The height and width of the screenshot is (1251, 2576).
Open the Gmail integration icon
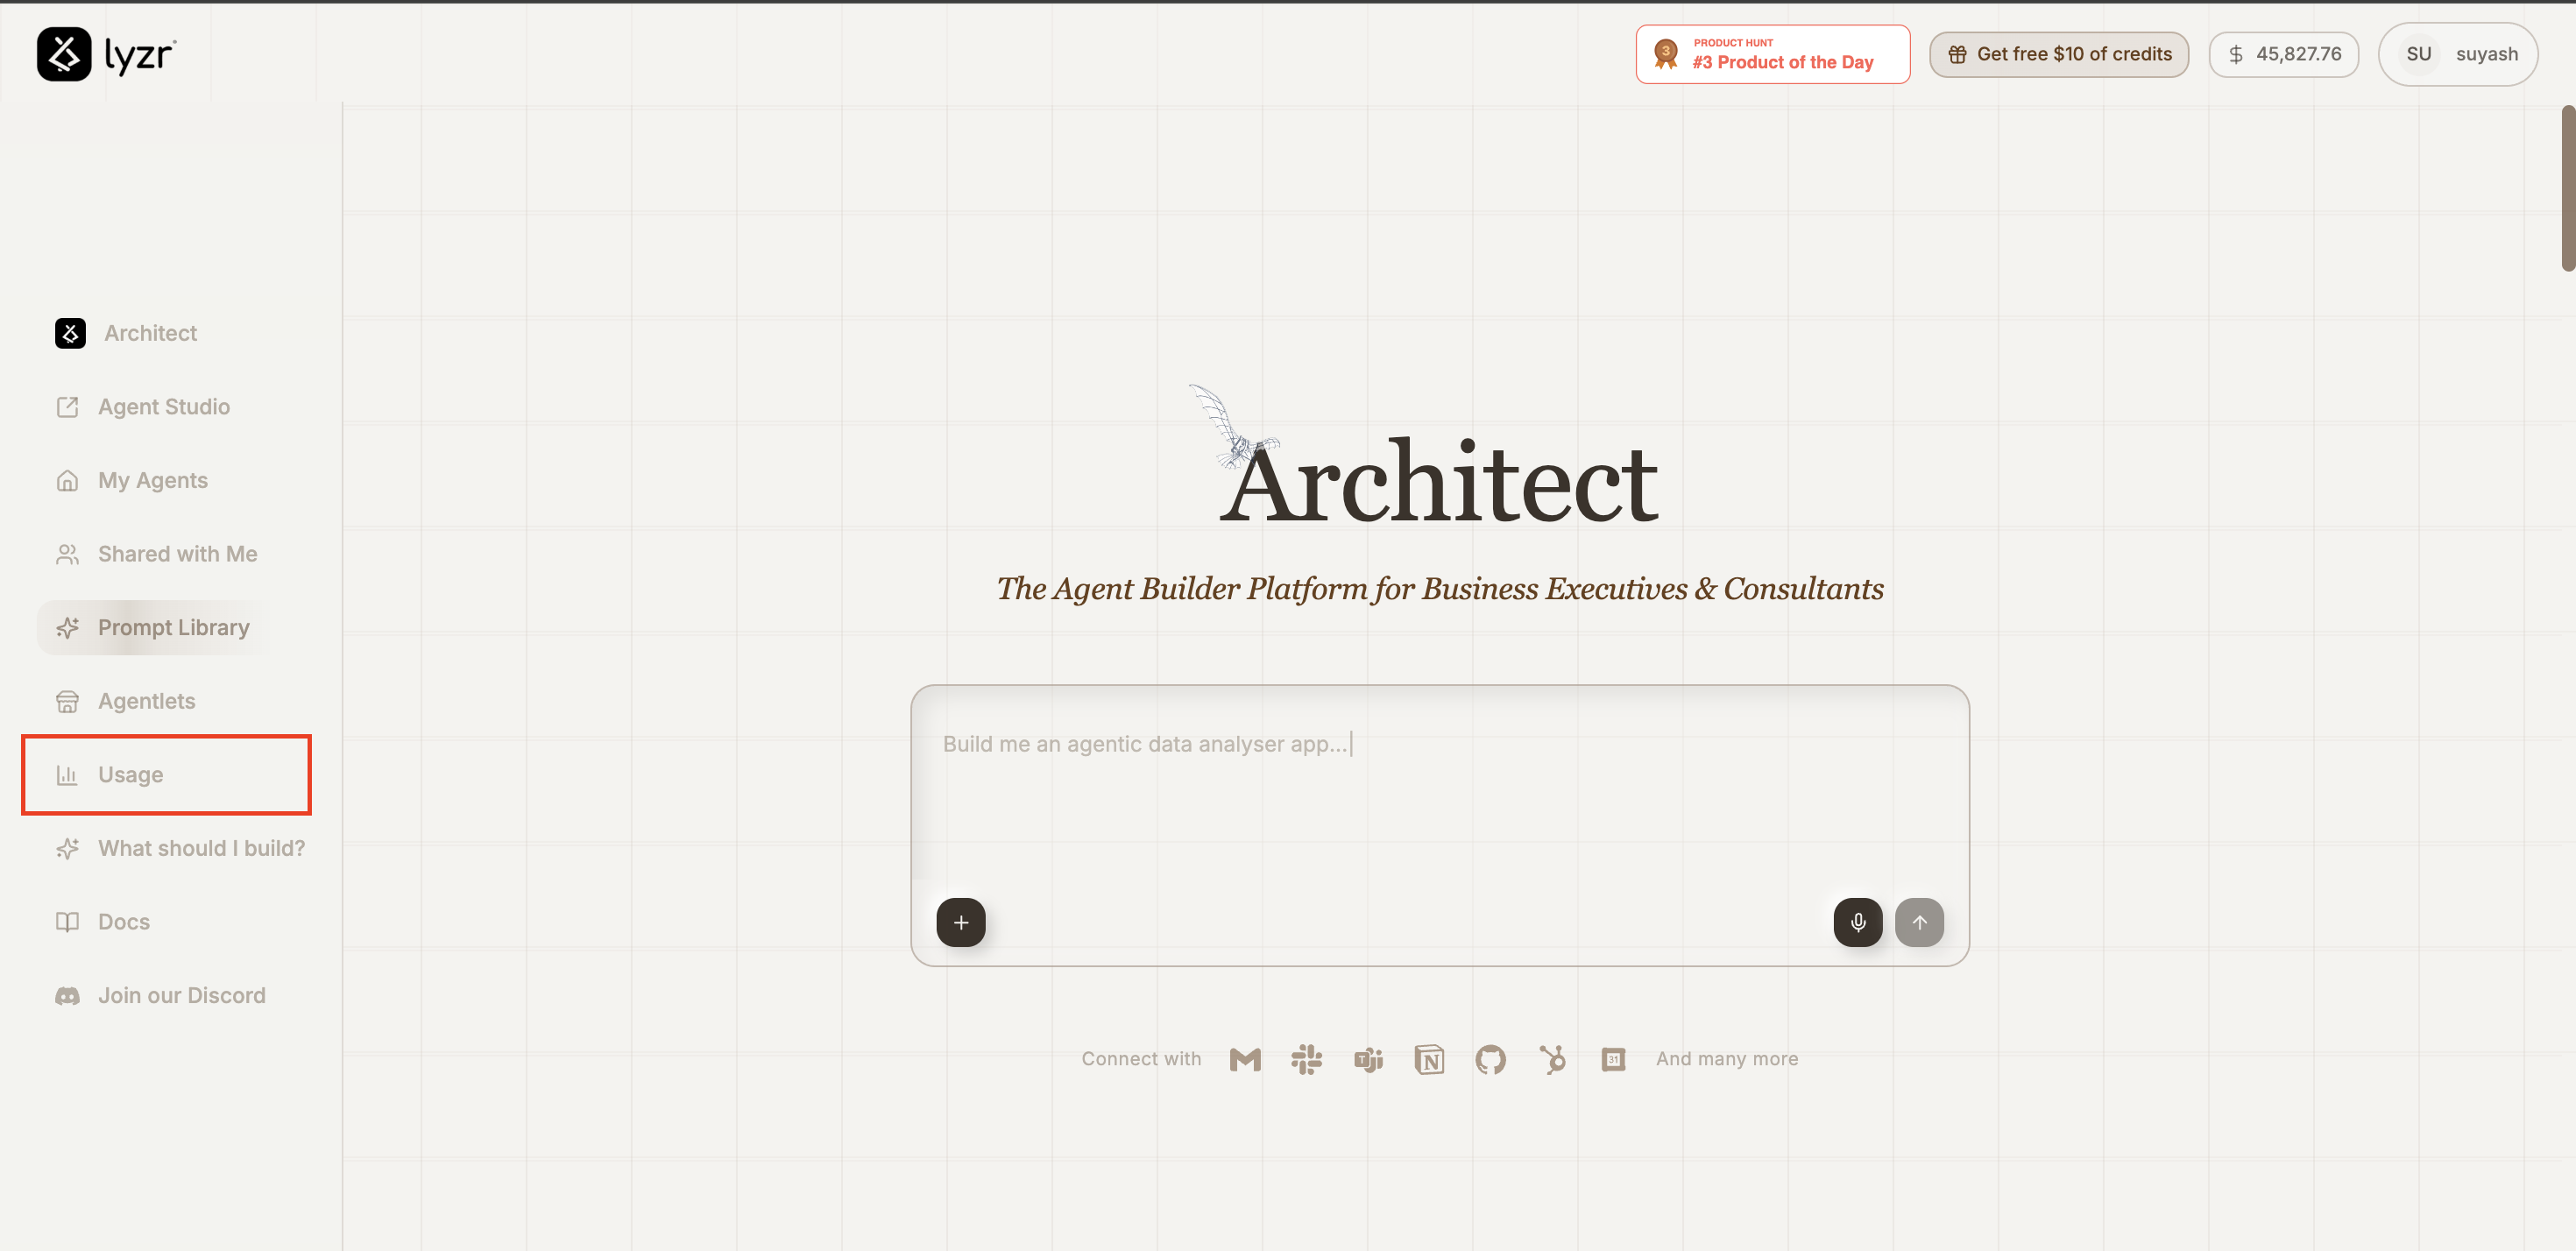tap(1244, 1059)
